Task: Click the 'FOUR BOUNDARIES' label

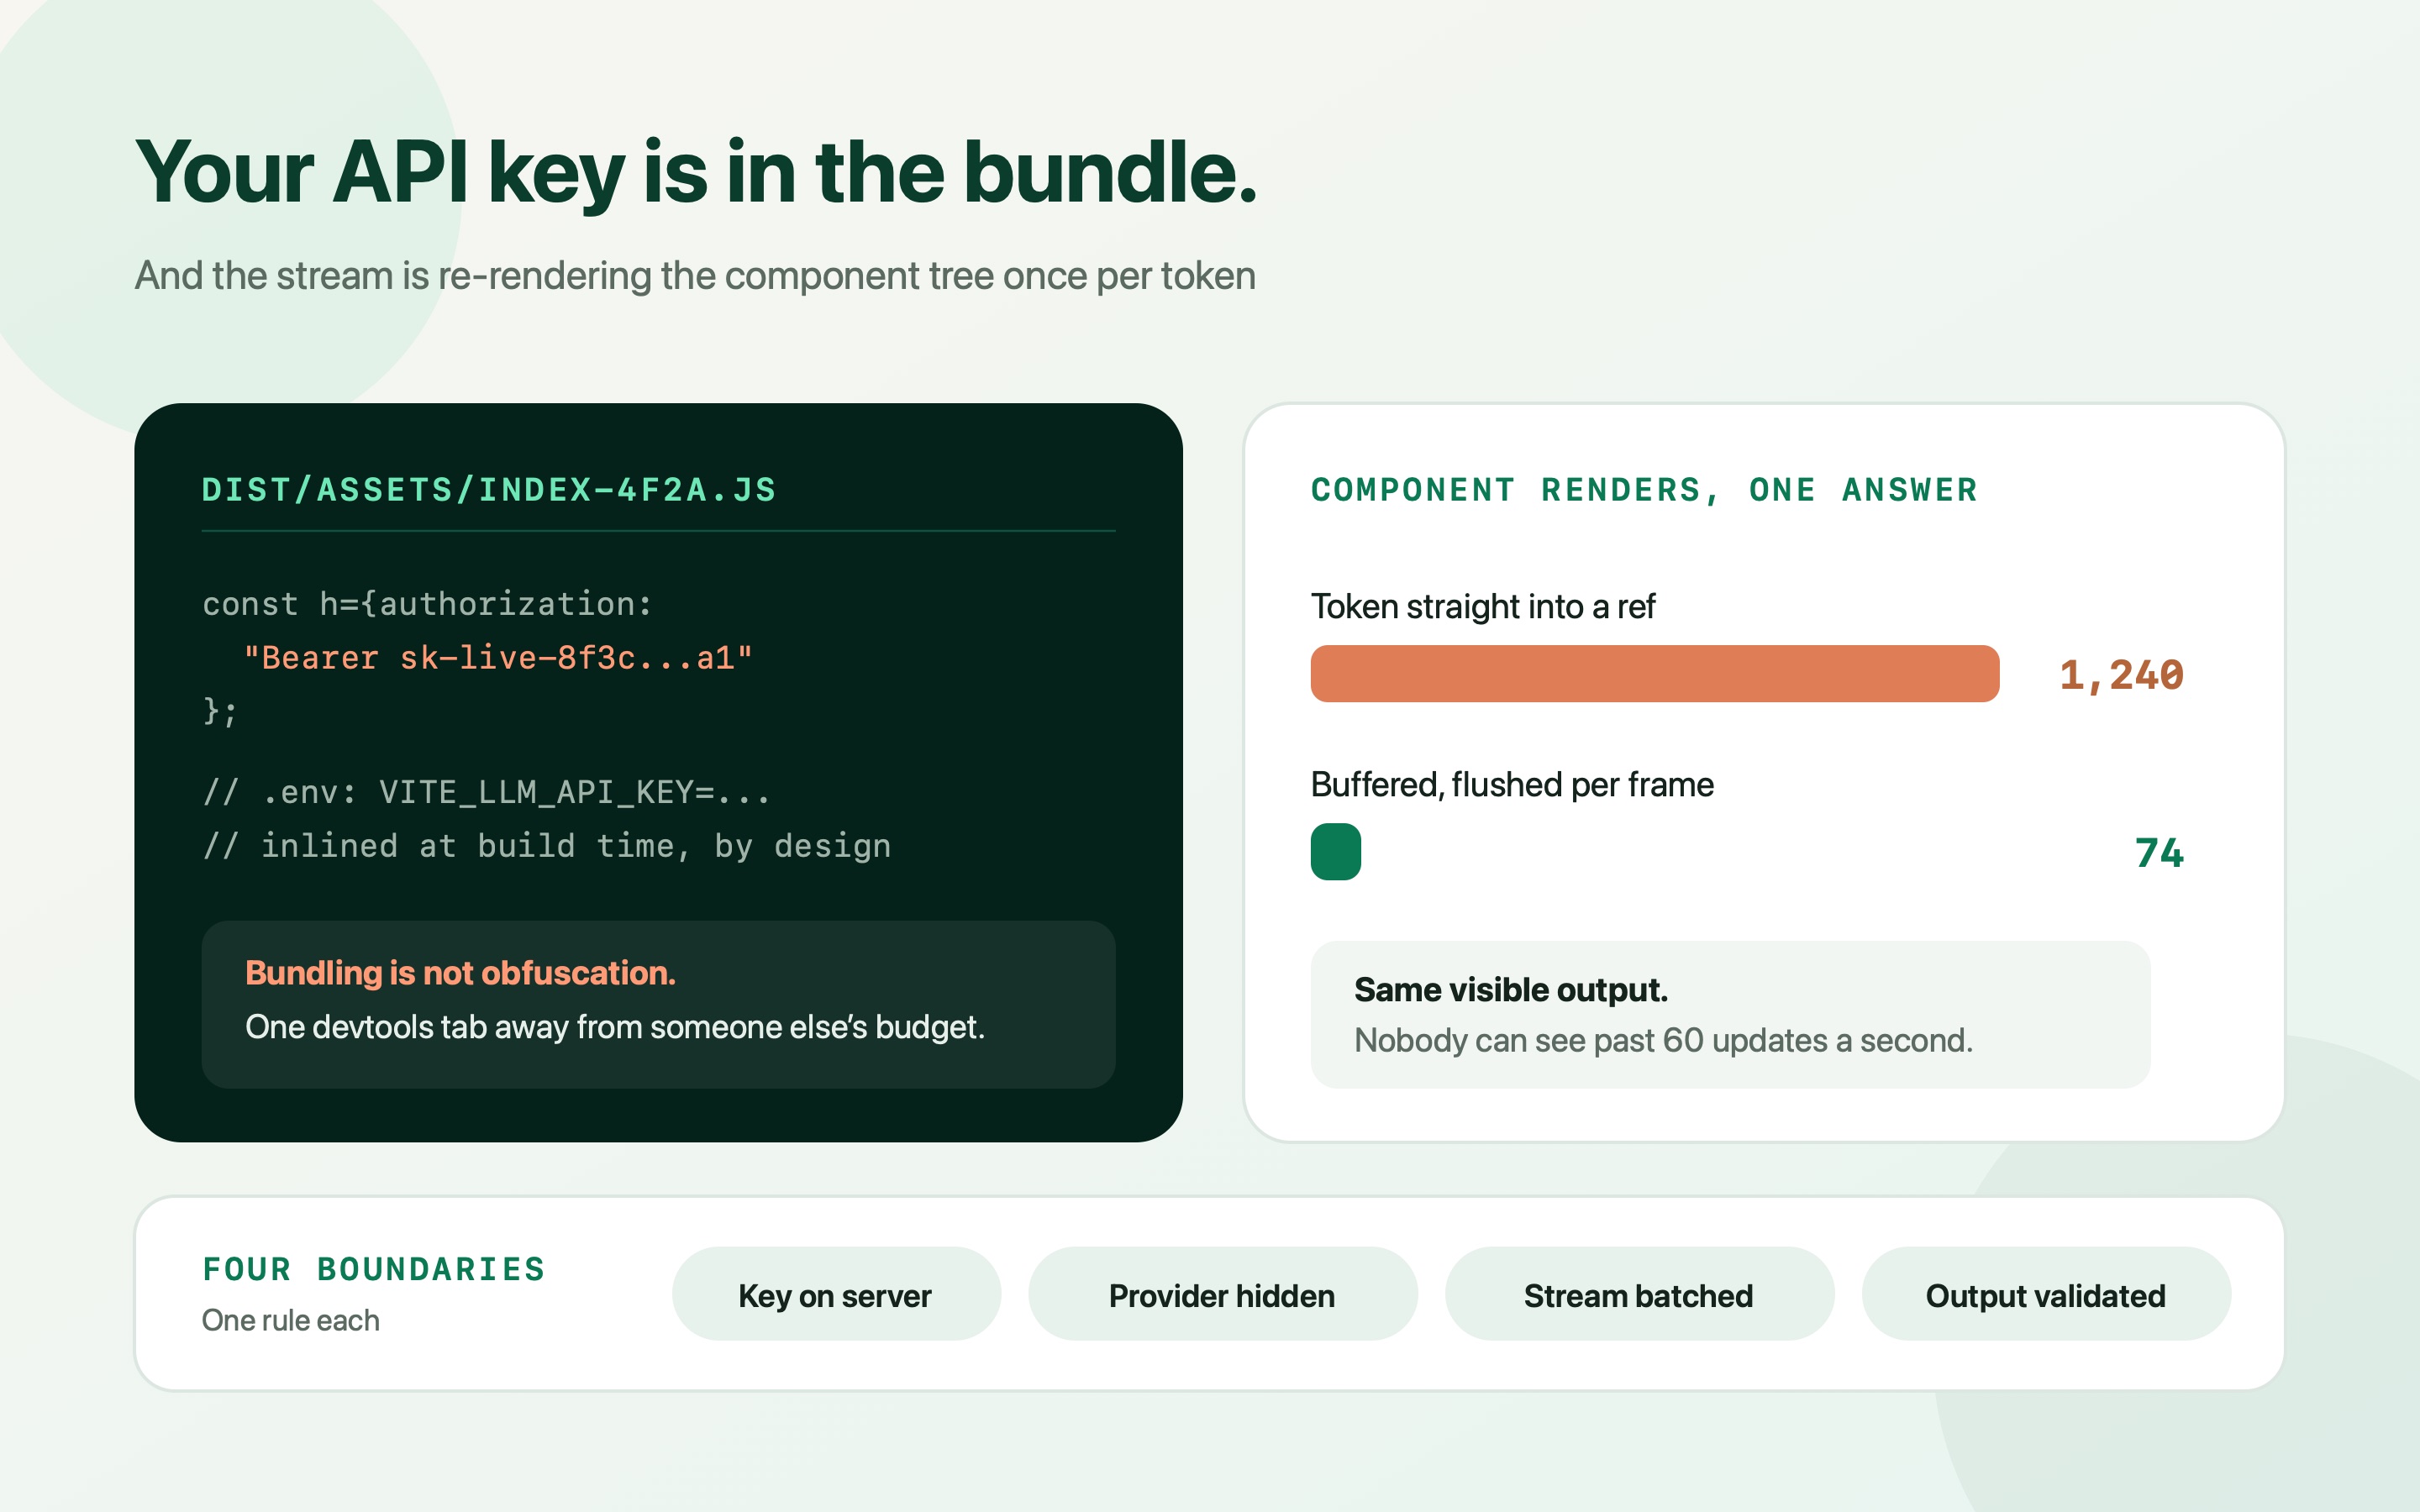Action: click(374, 1269)
